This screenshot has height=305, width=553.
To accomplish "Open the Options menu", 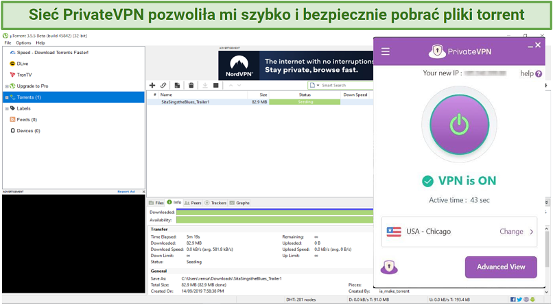I will pyautogui.click(x=23, y=42).
